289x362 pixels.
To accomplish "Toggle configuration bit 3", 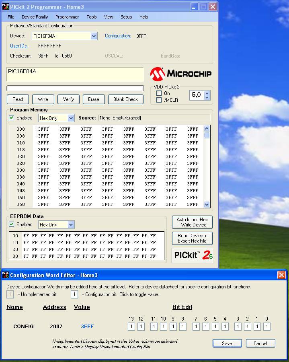I will [x=238, y=327].
